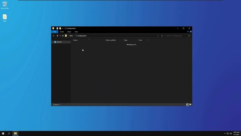Open the address bar history dropdown
Screen dimensions: 241x136
[x=158, y=36]
